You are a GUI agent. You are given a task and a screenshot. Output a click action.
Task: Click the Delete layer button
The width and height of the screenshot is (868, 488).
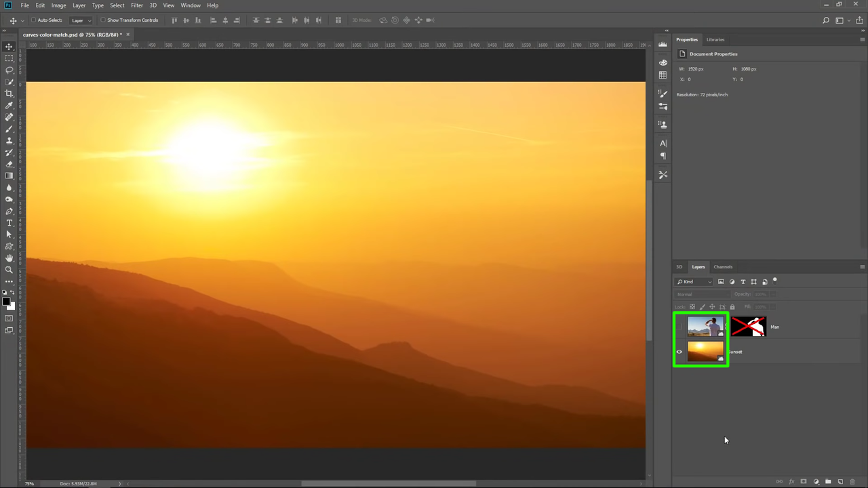(852, 481)
